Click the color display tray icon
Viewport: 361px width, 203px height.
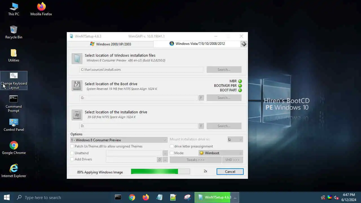(x=329, y=197)
